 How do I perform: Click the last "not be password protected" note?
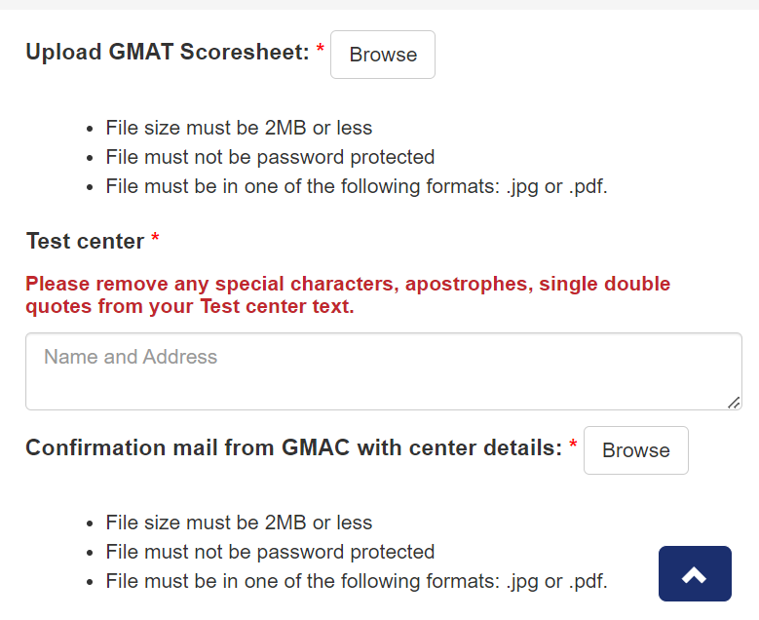pos(270,552)
